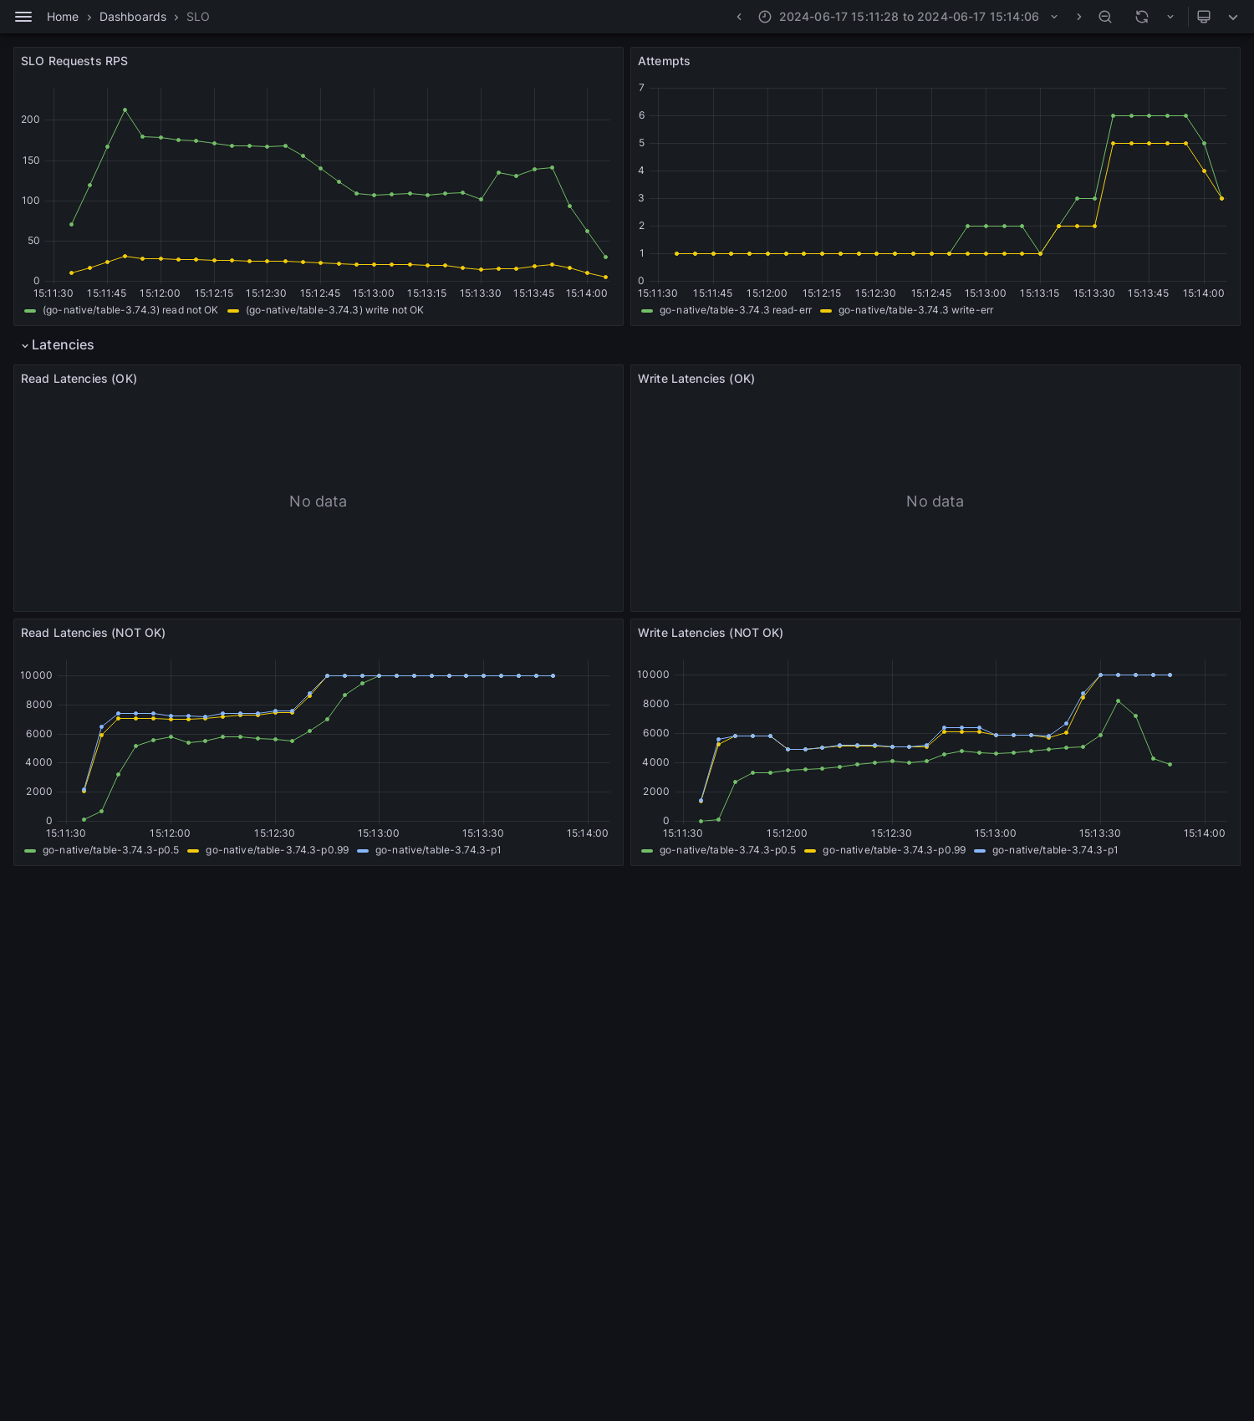Toggle write-err series in Attempts legend

pos(915,310)
